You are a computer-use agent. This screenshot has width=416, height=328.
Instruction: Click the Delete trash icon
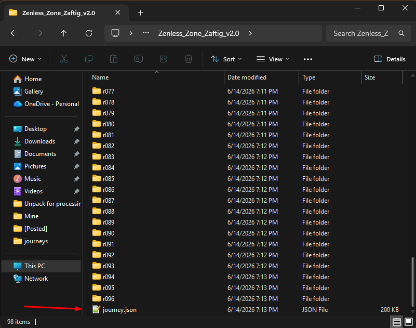pos(189,59)
